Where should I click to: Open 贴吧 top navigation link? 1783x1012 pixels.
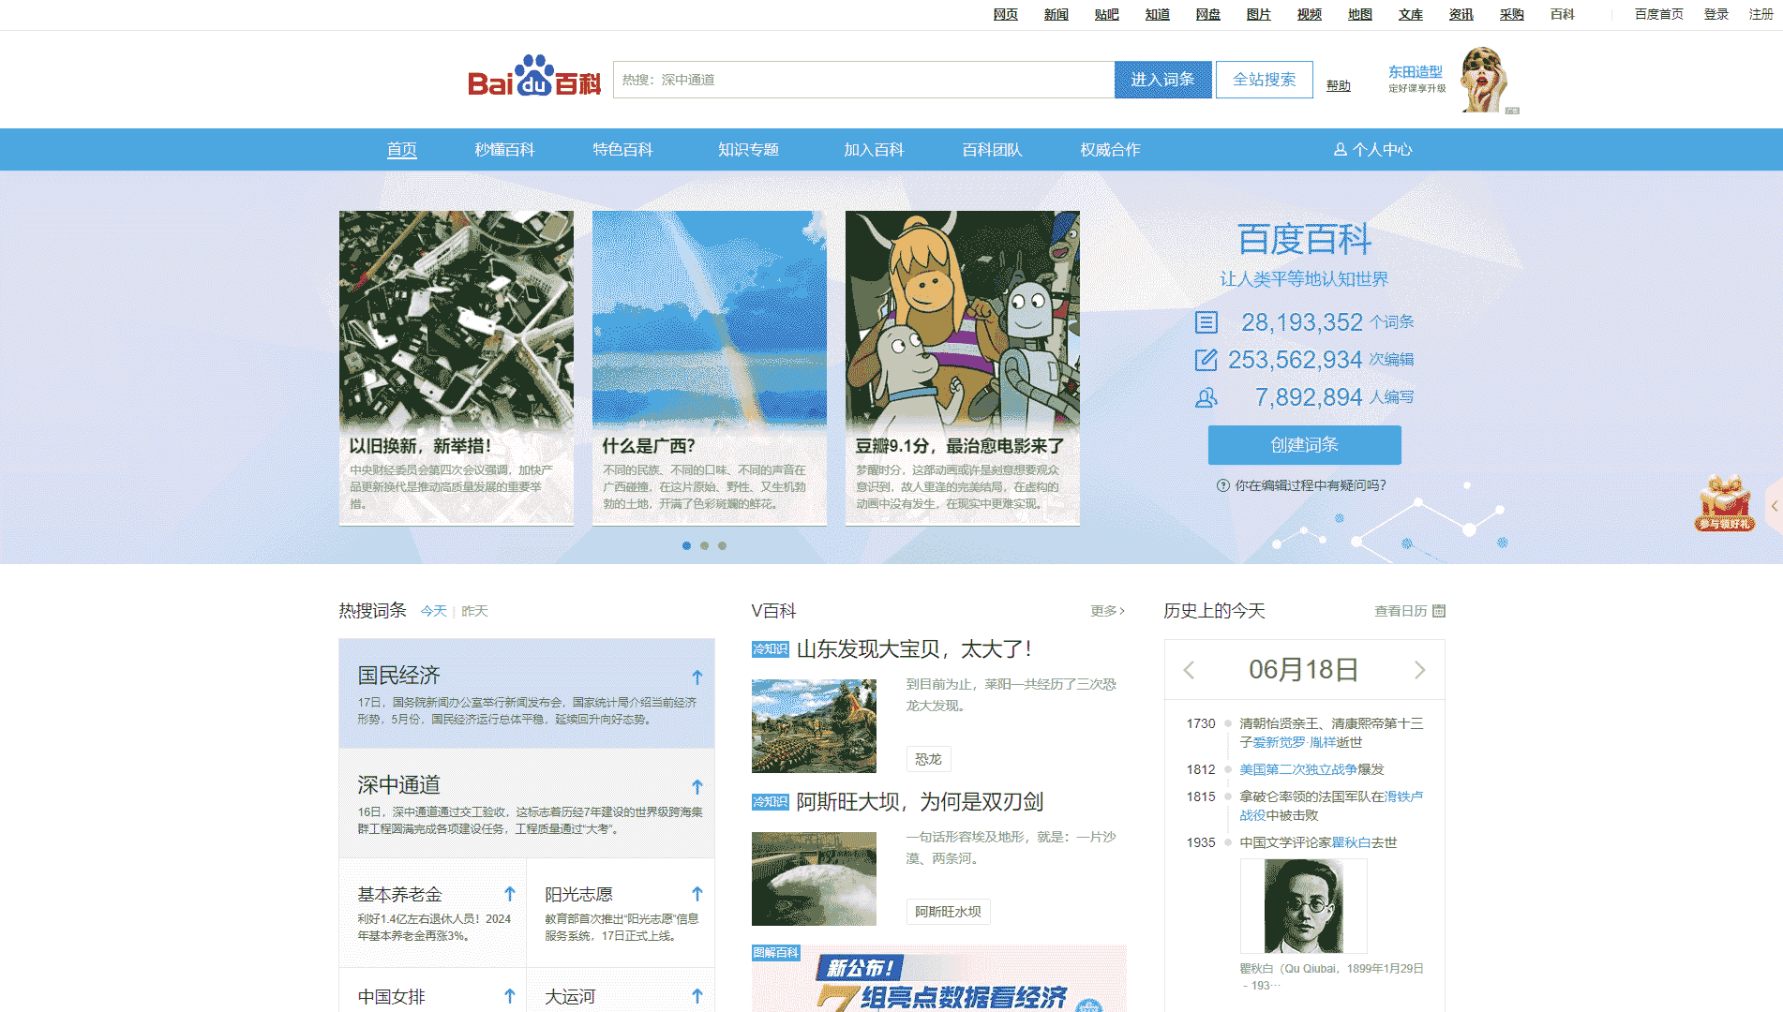click(x=1106, y=14)
